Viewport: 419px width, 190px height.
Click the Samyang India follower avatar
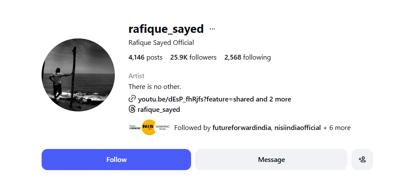(162, 127)
